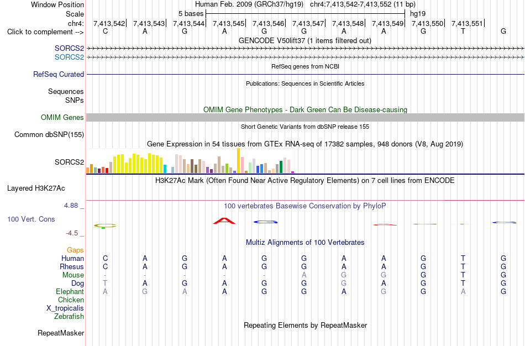This screenshot has height=346, width=525.
Task: Click the T base in the complement row
Action: tap(463, 32)
